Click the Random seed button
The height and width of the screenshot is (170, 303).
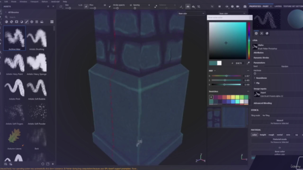tap(285, 67)
